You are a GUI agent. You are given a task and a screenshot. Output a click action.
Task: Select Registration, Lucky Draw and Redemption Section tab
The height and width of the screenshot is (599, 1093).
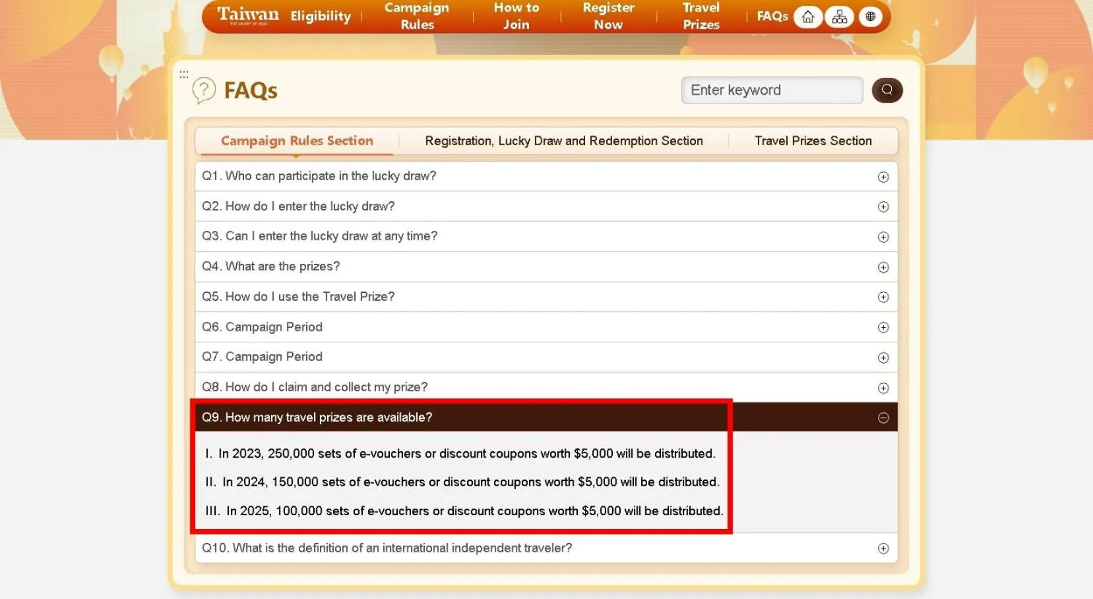(x=563, y=141)
